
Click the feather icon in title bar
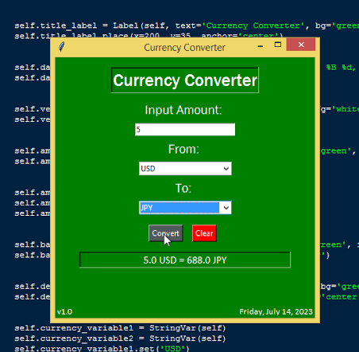(x=61, y=47)
